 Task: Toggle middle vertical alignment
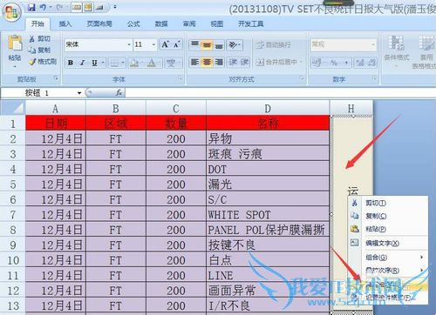(x=207, y=44)
